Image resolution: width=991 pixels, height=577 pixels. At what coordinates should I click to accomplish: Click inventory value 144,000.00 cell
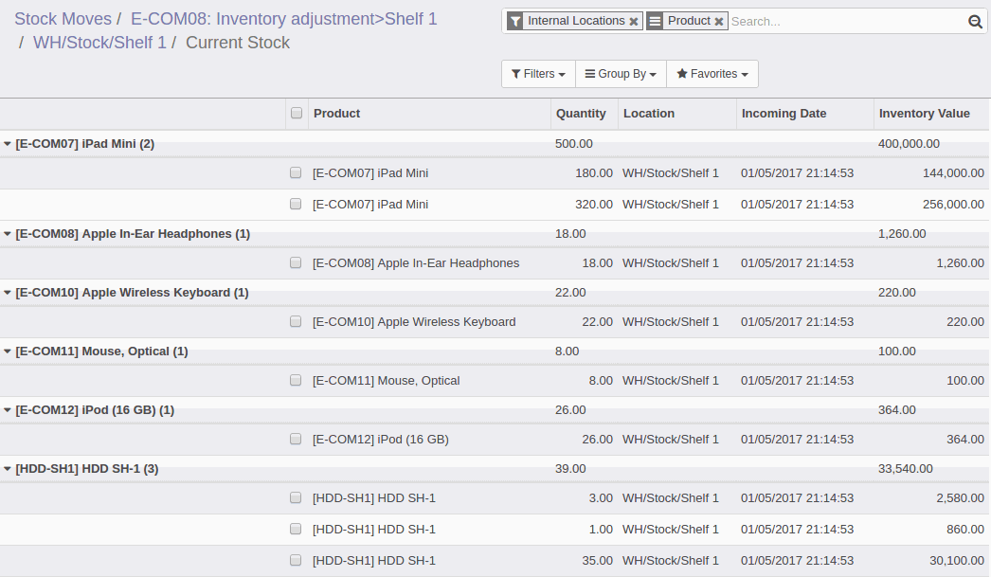(953, 173)
